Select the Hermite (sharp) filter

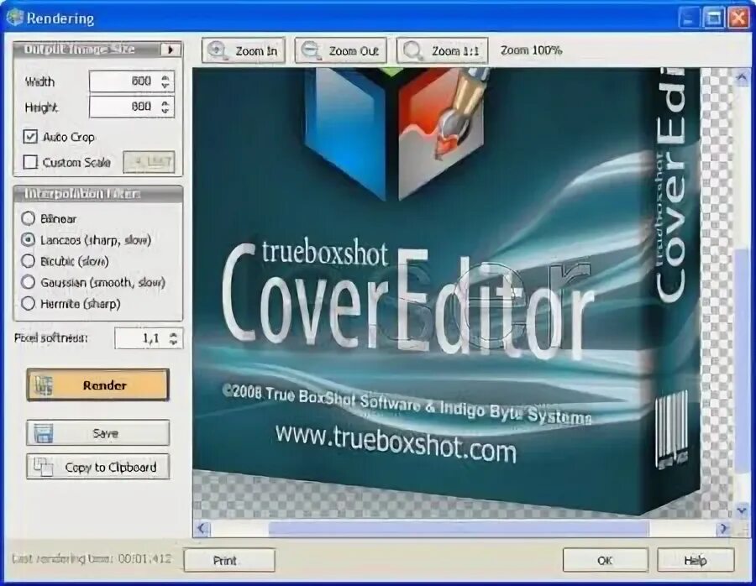[29, 304]
